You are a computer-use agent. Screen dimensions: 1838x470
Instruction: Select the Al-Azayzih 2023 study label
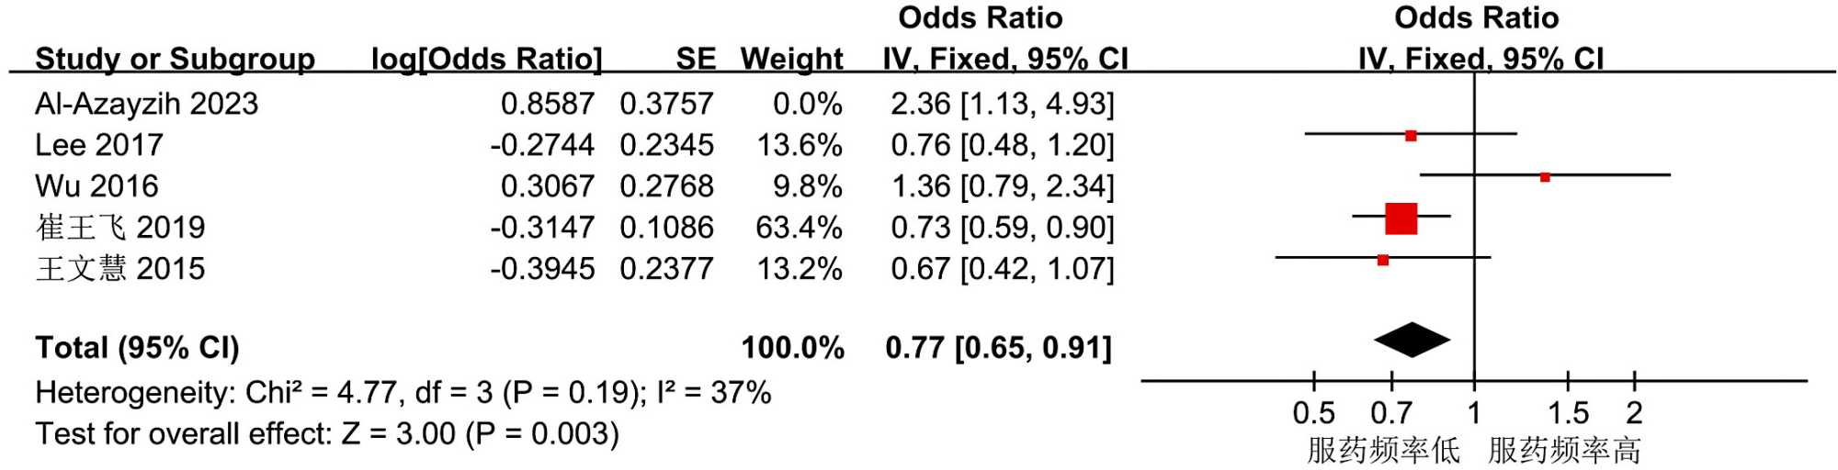click(x=147, y=104)
